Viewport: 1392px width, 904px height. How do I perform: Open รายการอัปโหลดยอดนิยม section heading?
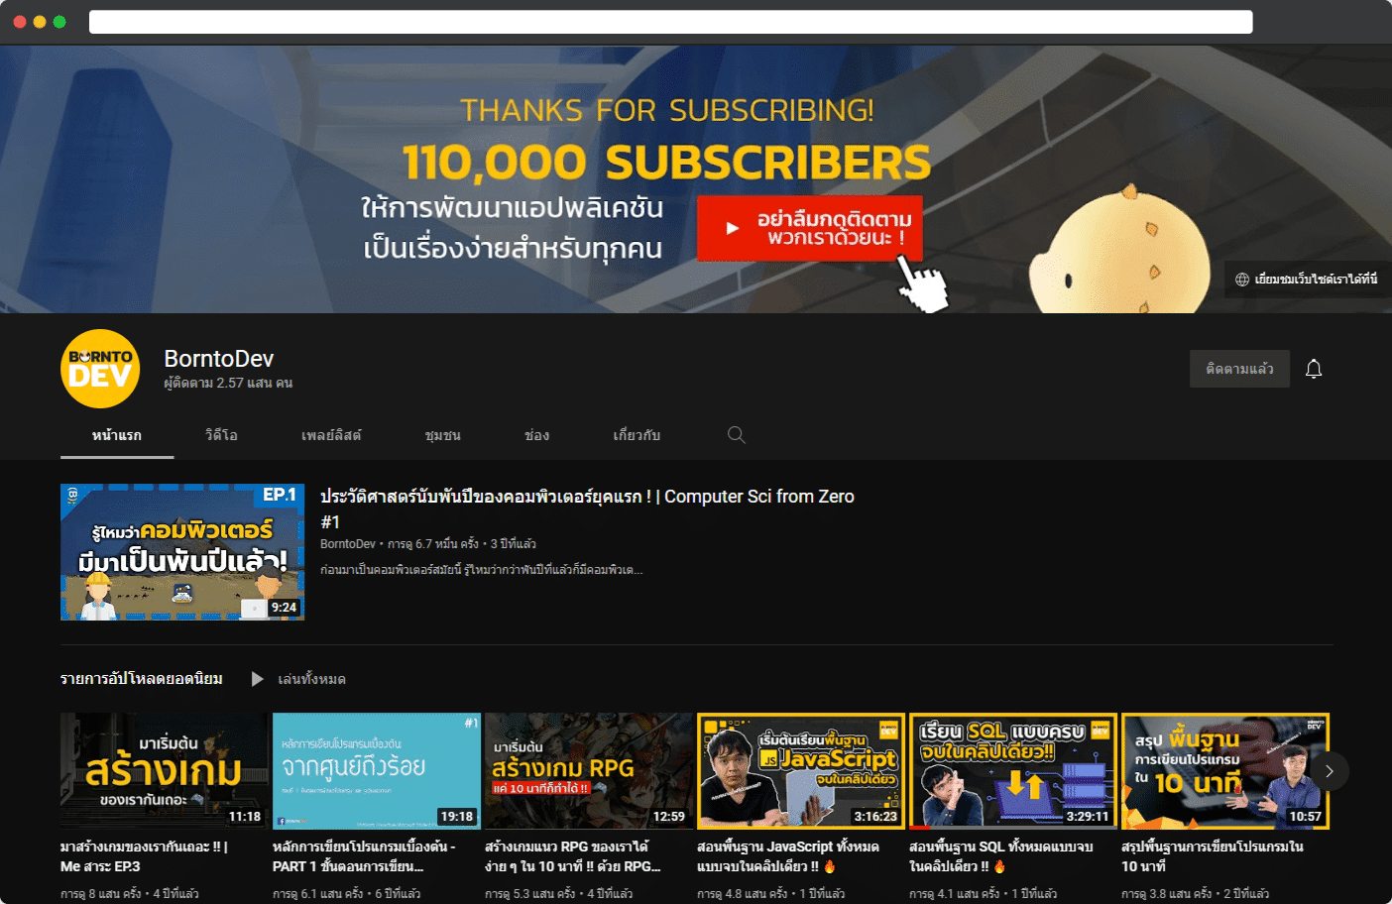tap(142, 679)
